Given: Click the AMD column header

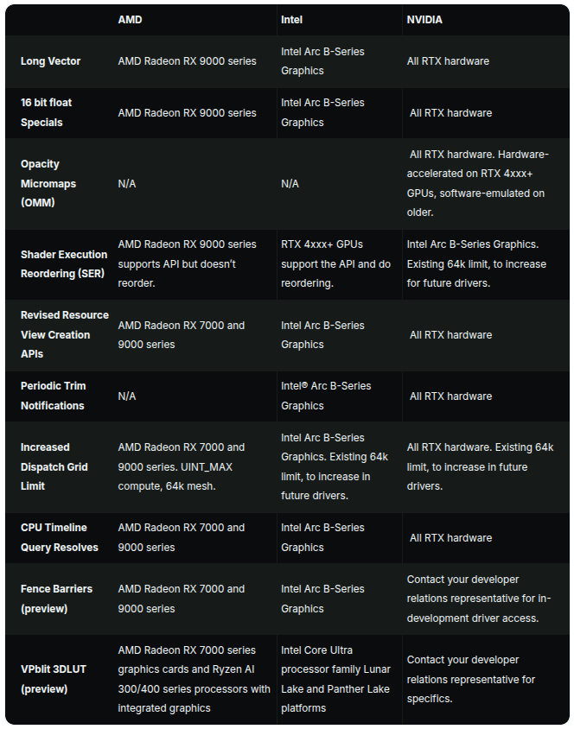Looking at the screenshot, I should point(131,20).
